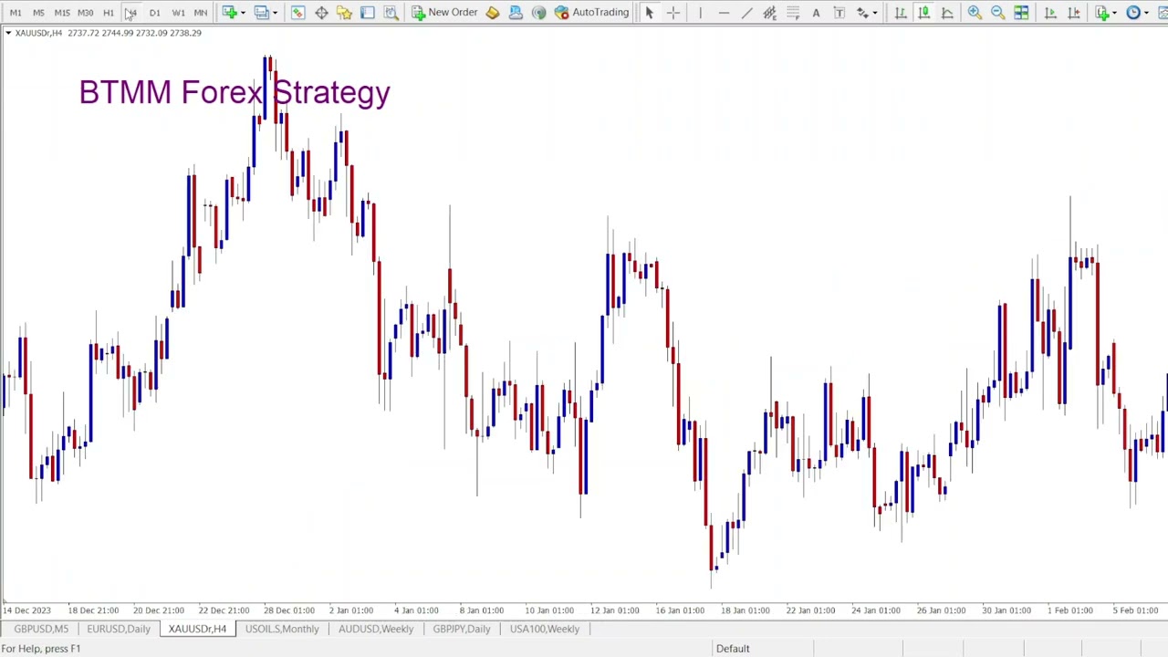
Task: Select the Text tool A icon
Action: pyautogui.click(x=816, y=13)
